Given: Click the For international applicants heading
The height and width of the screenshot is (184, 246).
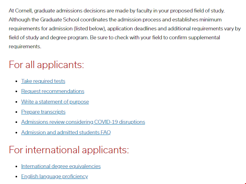Looking at the screenshot, I should point(69,150).
